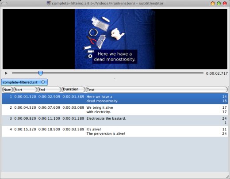Click duration 0:00:03.089
The image size is (230, 179).
[x=73, y=107]
